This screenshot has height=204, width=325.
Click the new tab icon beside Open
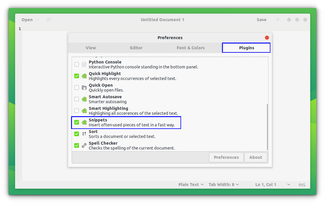[x=48, y=20]
